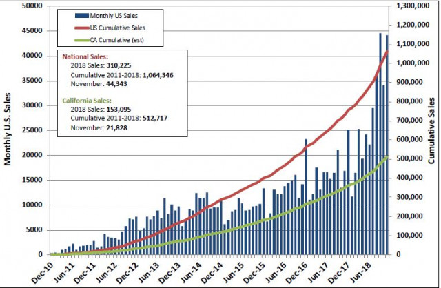
Task: Click the 'National Sales:' heading
Action: coord(85,56)
